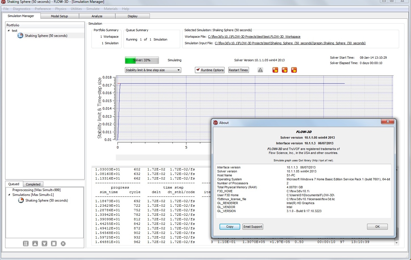This screenshot has width=411, height=260.
Task: Click horizontal scrollbar under the graph
Action: 163,157
